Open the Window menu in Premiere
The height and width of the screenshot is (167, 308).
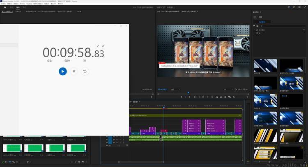click(54, 4)
